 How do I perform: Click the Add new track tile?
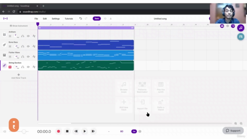pyautogui.click(x=124, y=105)
